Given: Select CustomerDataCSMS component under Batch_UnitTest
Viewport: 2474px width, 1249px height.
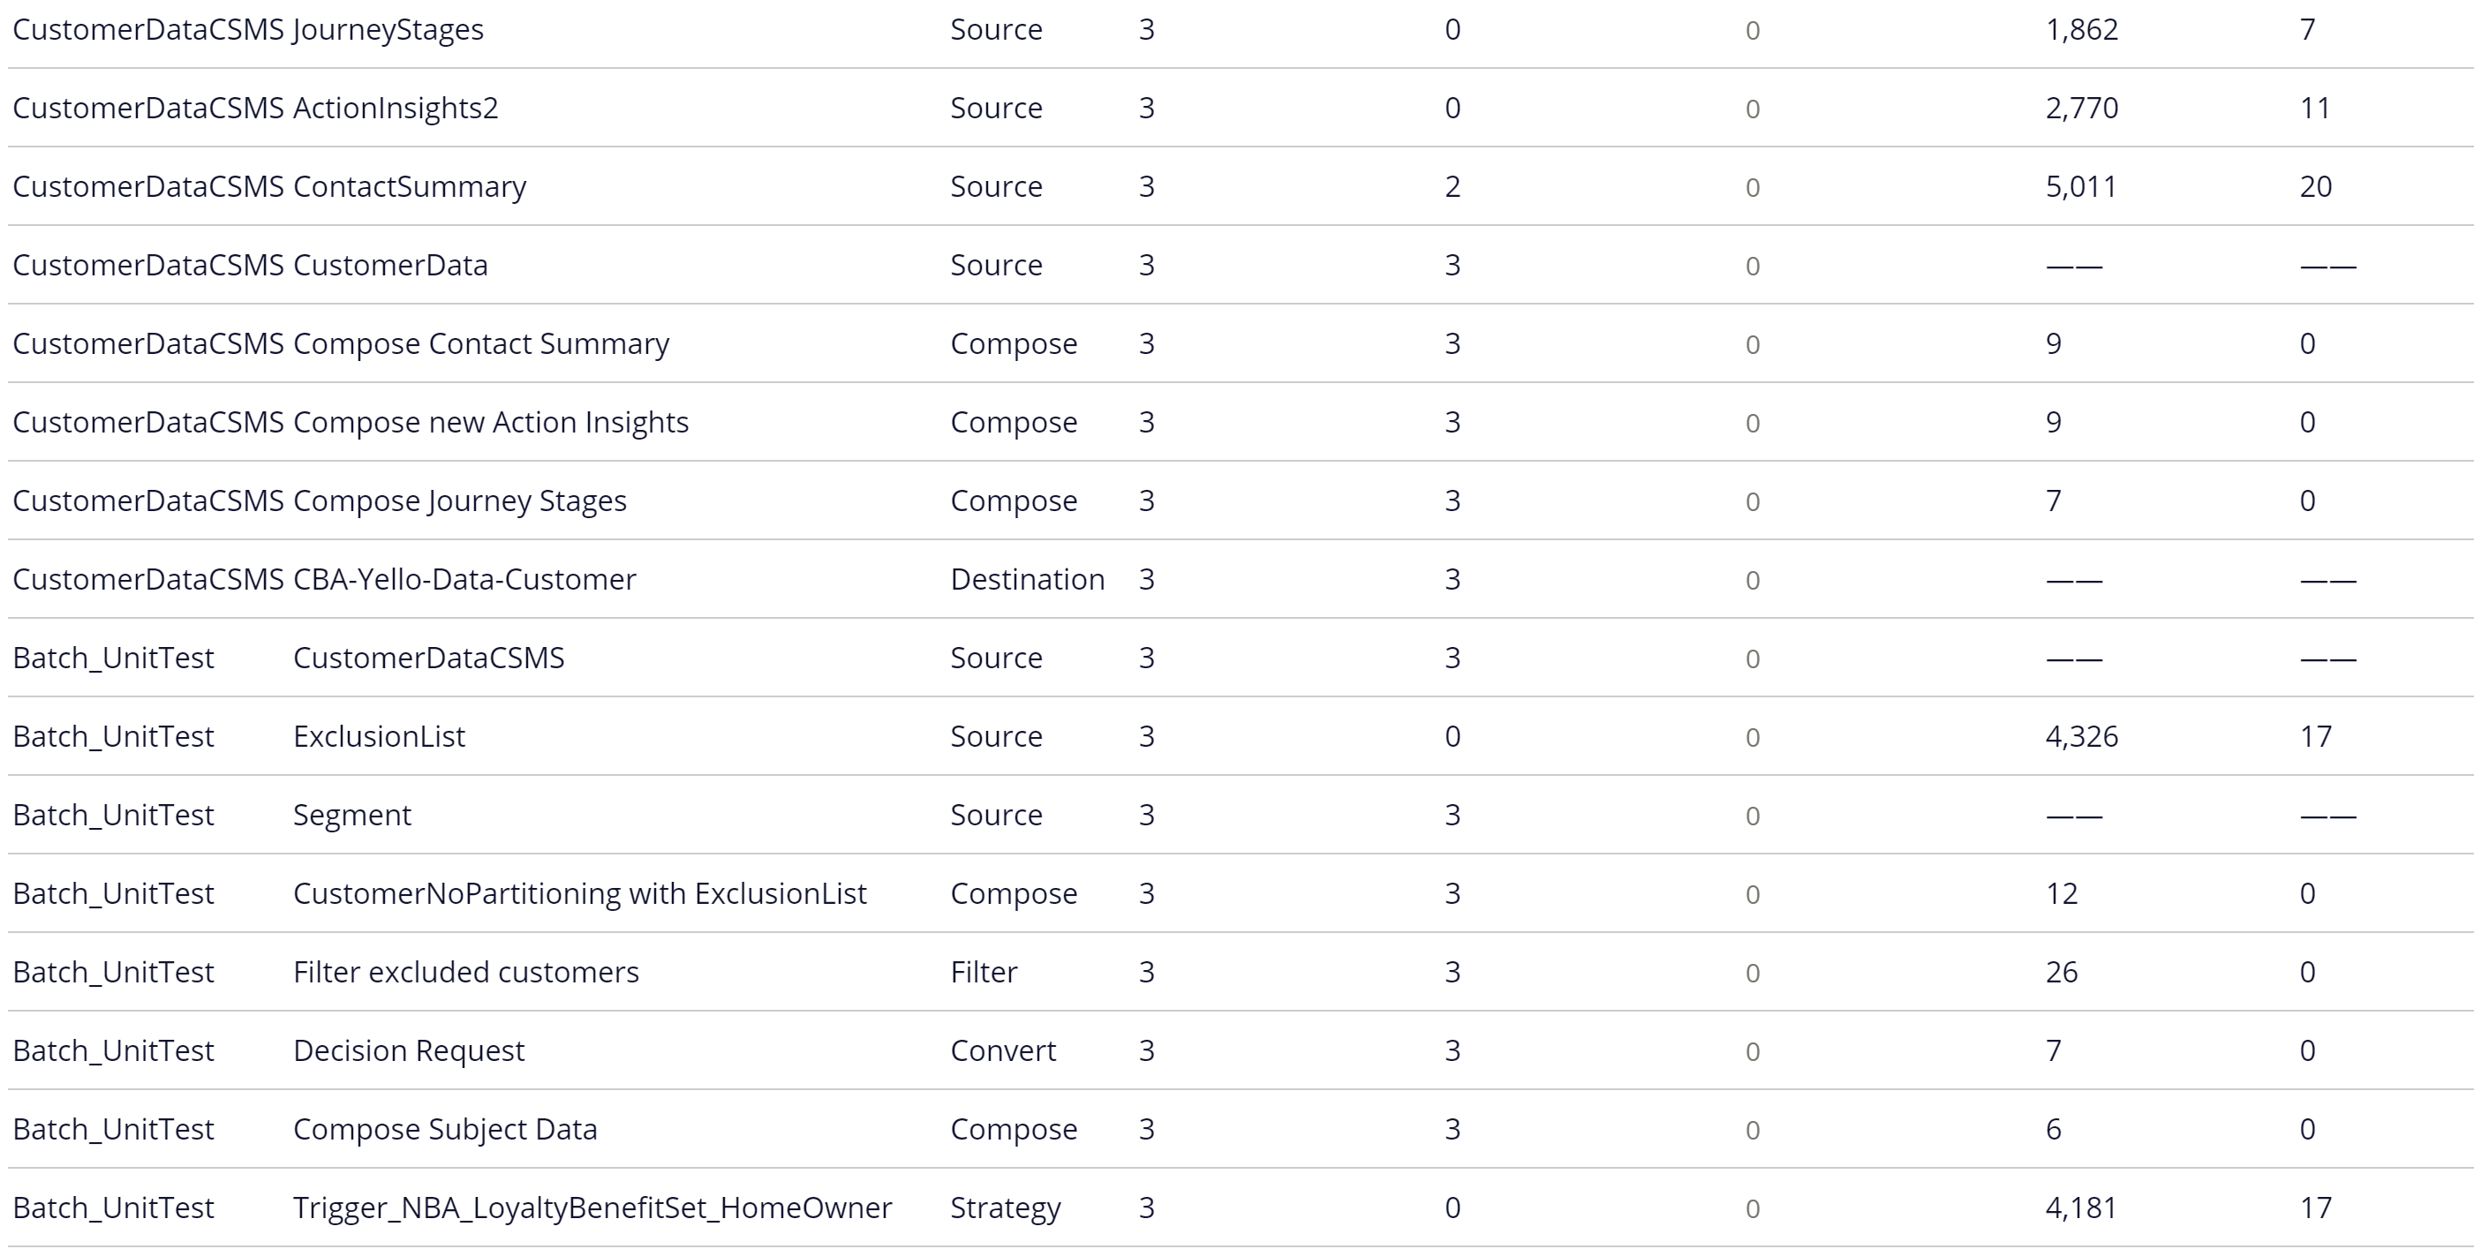Looking at the screenshot, I should point(428,658).
